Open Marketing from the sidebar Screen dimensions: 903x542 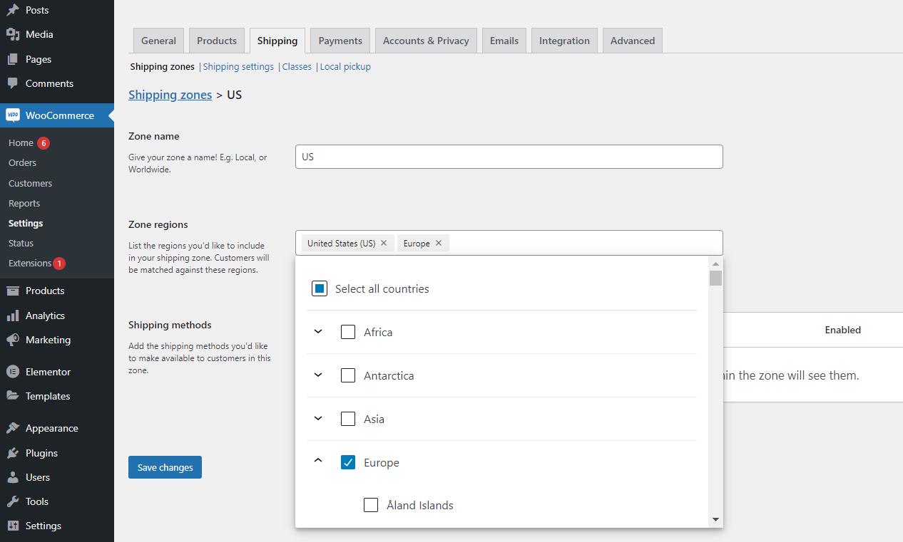(14, 340)
